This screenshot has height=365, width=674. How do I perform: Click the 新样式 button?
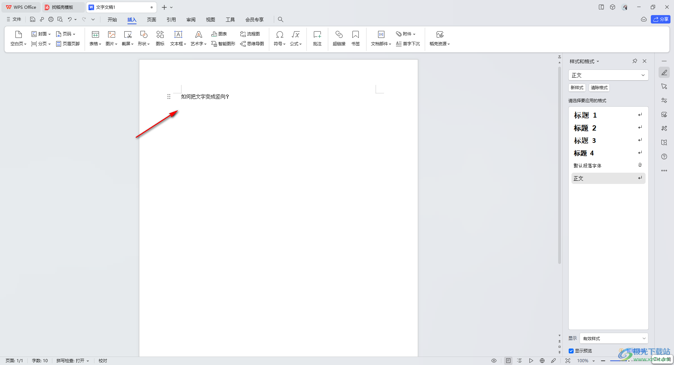coord(577,88)
